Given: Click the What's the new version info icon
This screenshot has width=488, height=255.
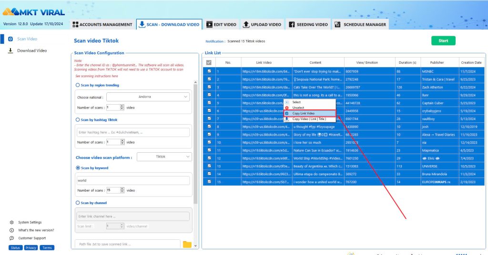Looking at the screenshot, I should pos(11,230).
